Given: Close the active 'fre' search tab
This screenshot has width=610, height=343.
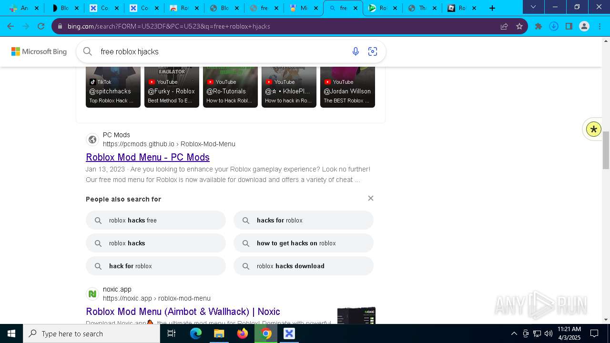Looking at the screenshot, I should tap(356, 8).
